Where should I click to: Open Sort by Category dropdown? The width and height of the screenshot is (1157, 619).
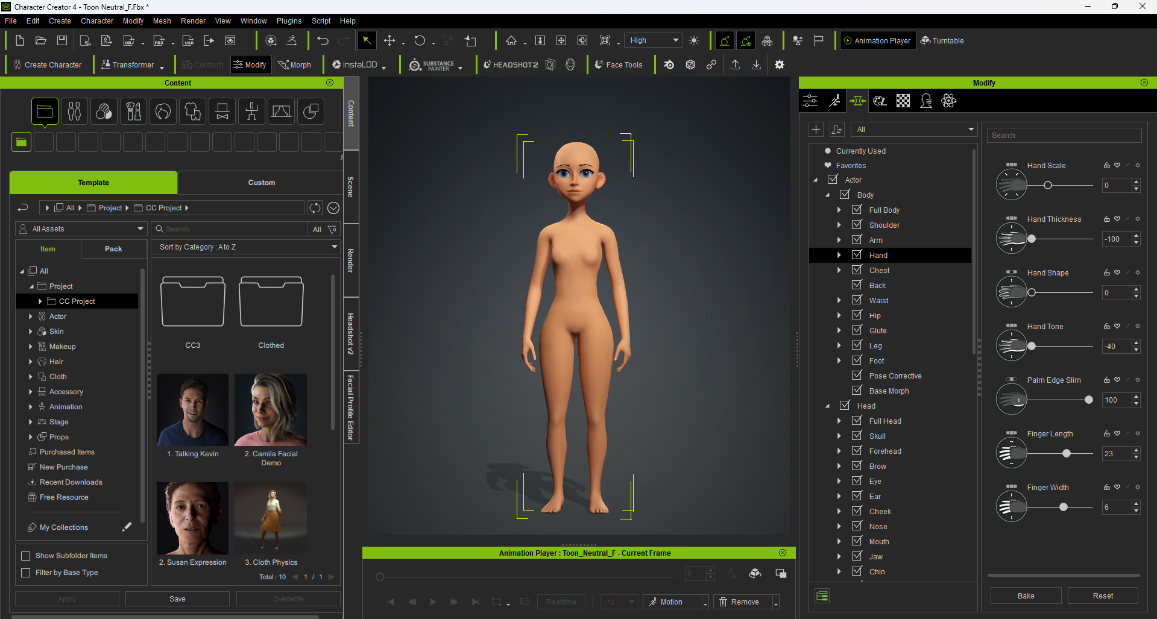[x=247, y=247]
